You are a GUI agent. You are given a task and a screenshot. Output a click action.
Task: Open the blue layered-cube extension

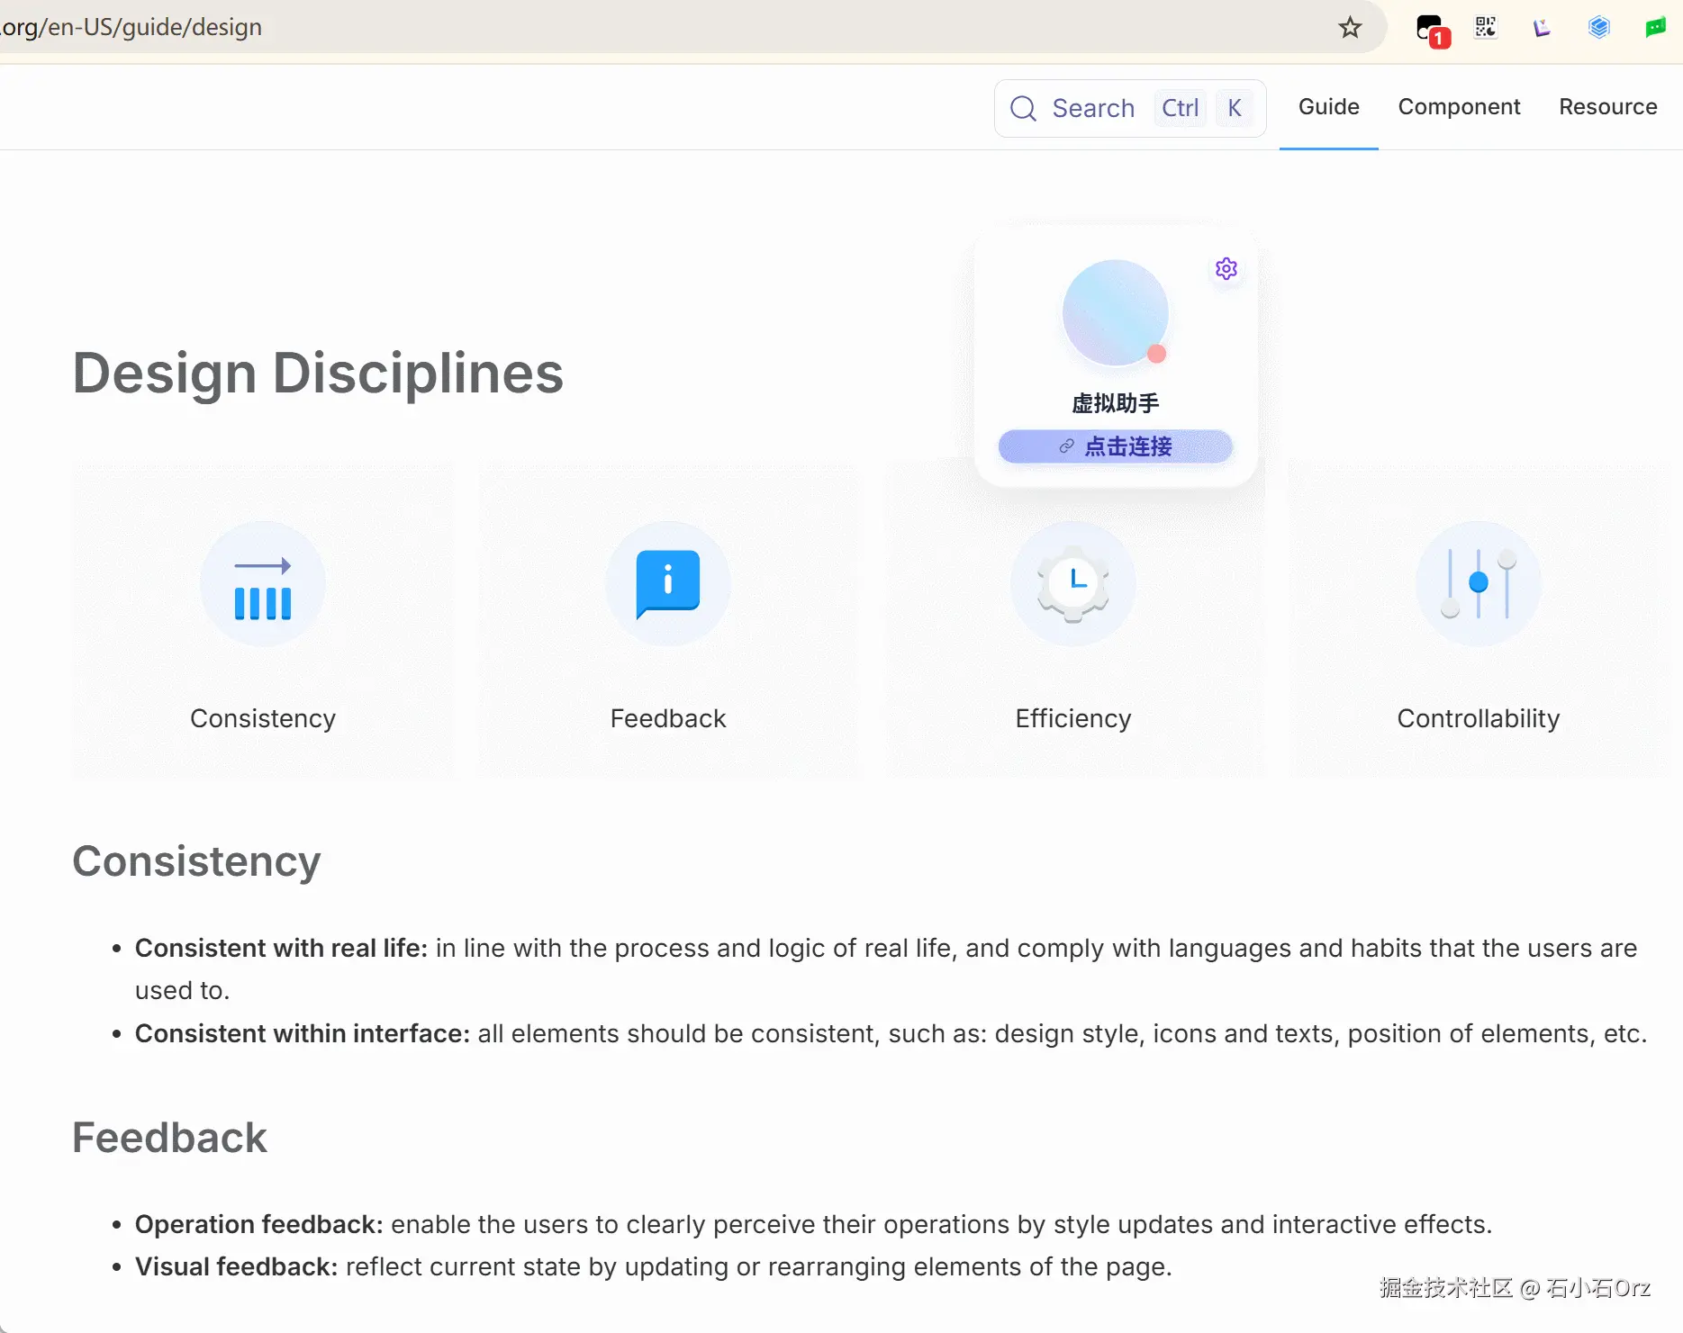tap(1598, 28)
